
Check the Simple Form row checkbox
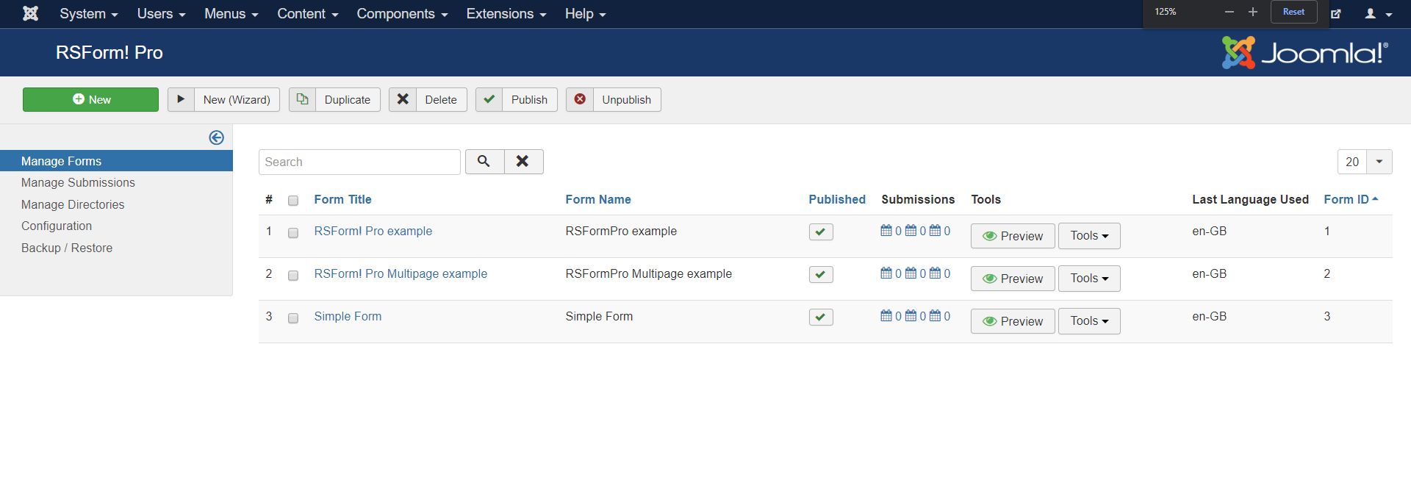click(293, 318)
